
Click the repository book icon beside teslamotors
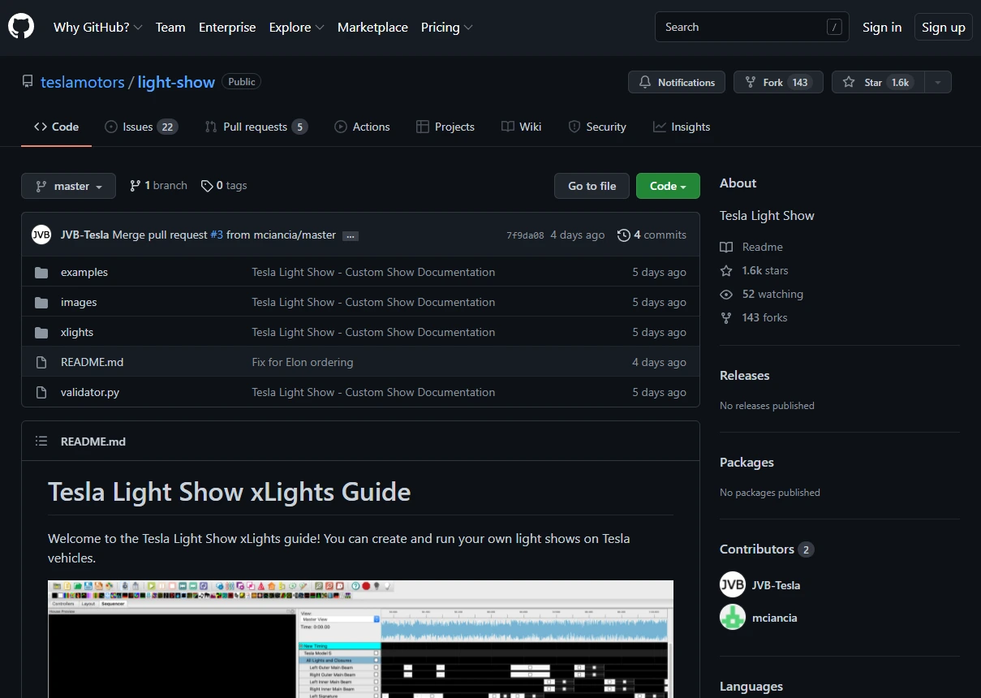[28, 82]
